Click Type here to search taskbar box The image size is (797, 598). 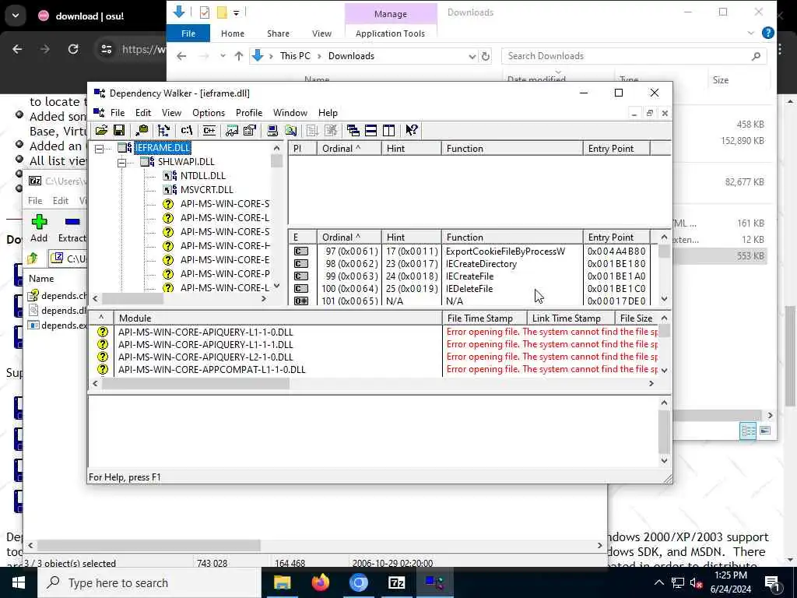point(149,582)
